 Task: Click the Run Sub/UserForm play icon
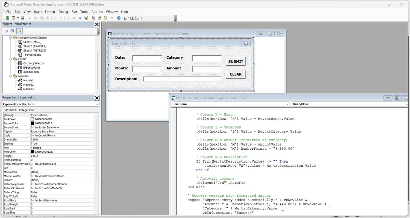[68, 18]
